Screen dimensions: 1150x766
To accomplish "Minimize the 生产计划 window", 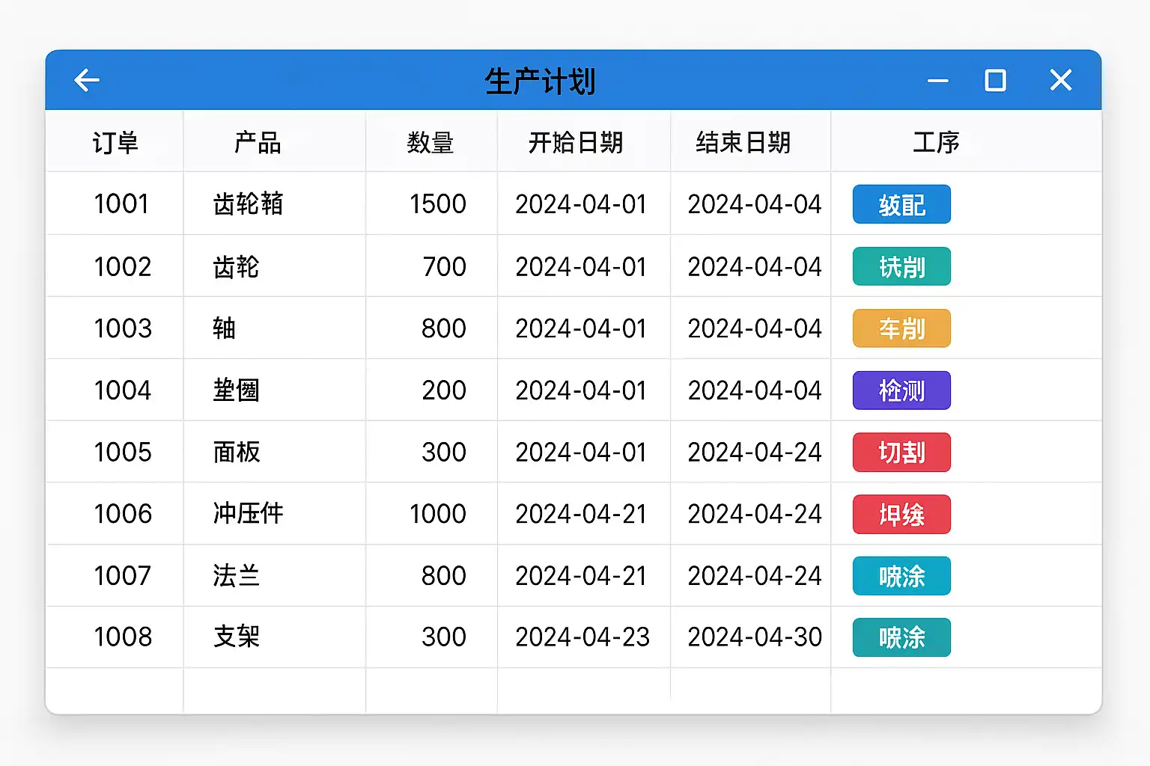I will (937, 81).
